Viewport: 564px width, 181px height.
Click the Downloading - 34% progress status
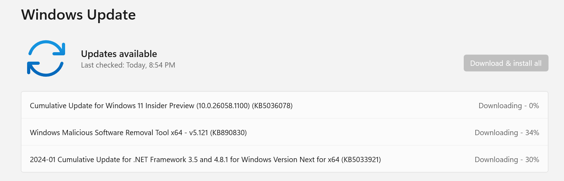(x=507, y=133)
